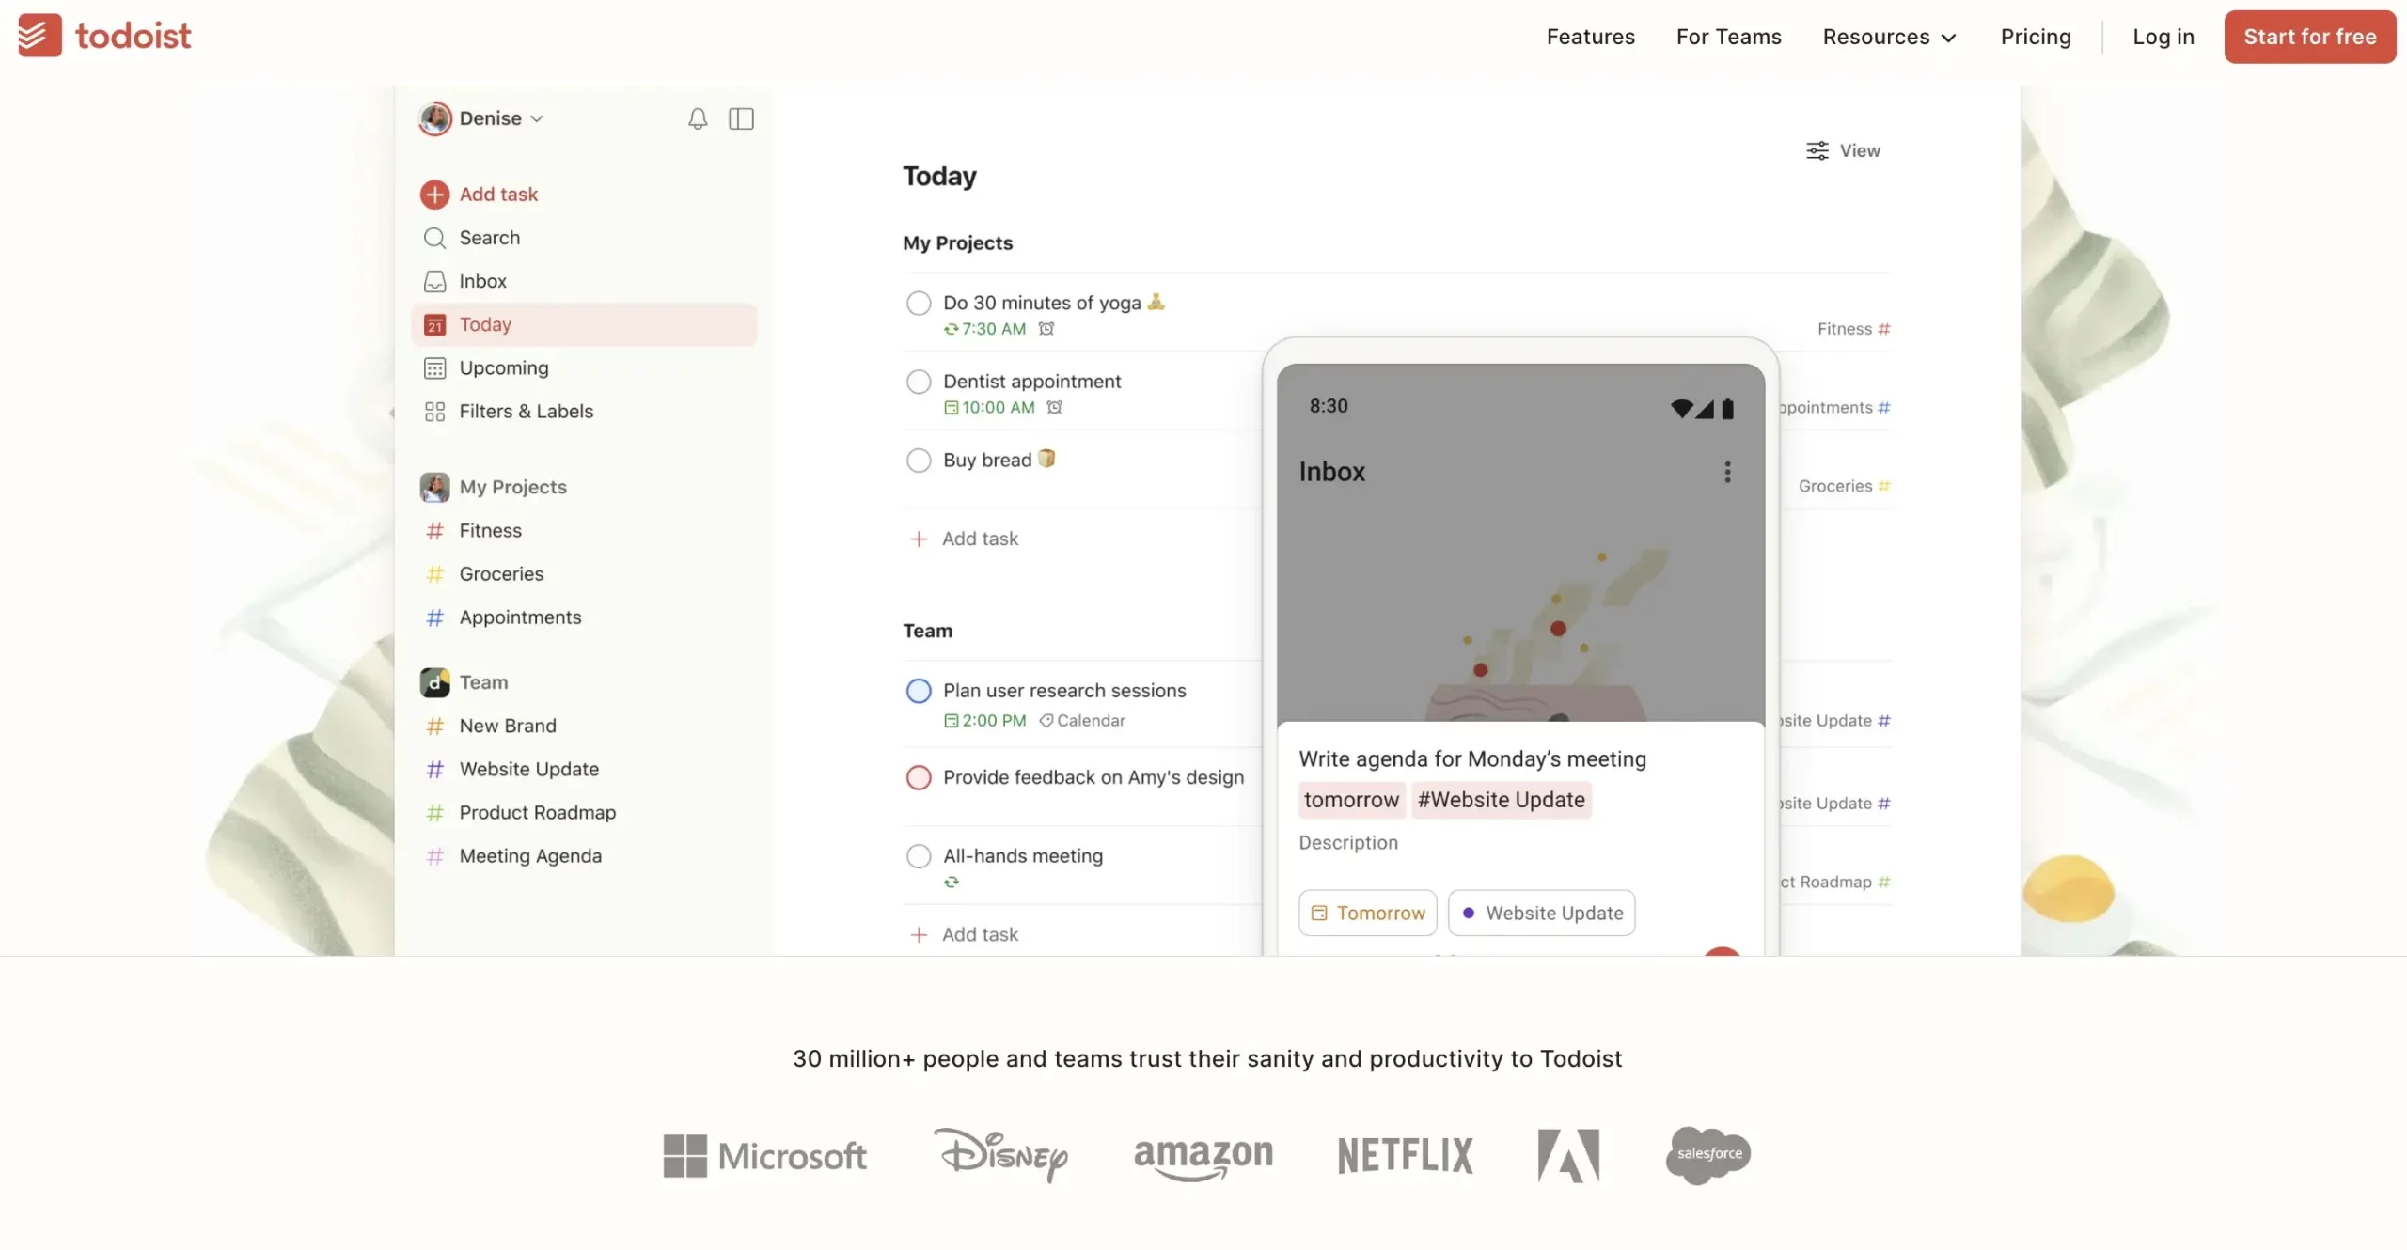Click the reminder alarm icon on yoga task

(x=1046, y=329)
